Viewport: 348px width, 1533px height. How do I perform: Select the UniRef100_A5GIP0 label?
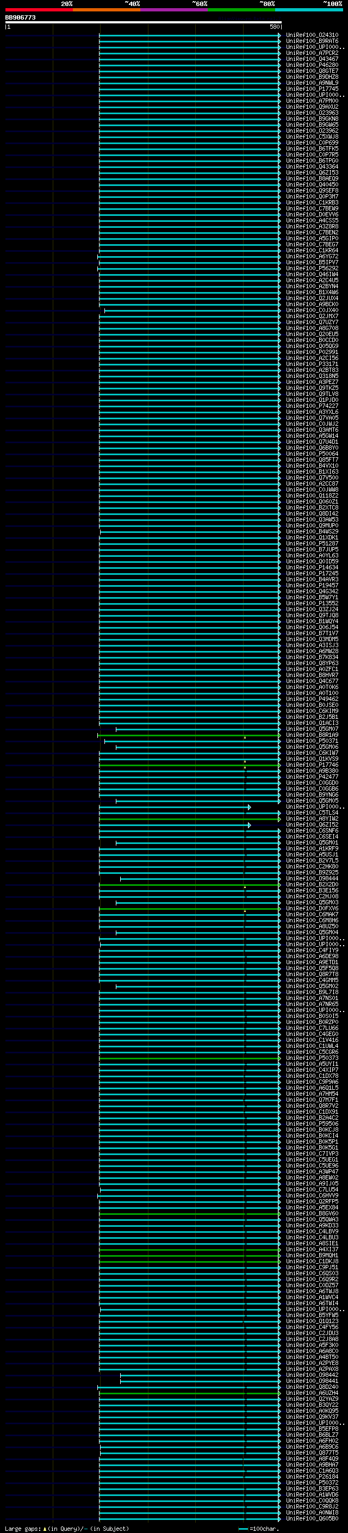(x=312, y=238)
